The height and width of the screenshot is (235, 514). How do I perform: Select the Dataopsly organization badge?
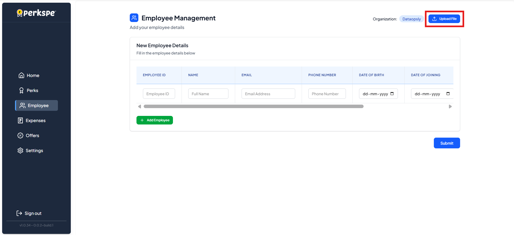tap(411, 19)
